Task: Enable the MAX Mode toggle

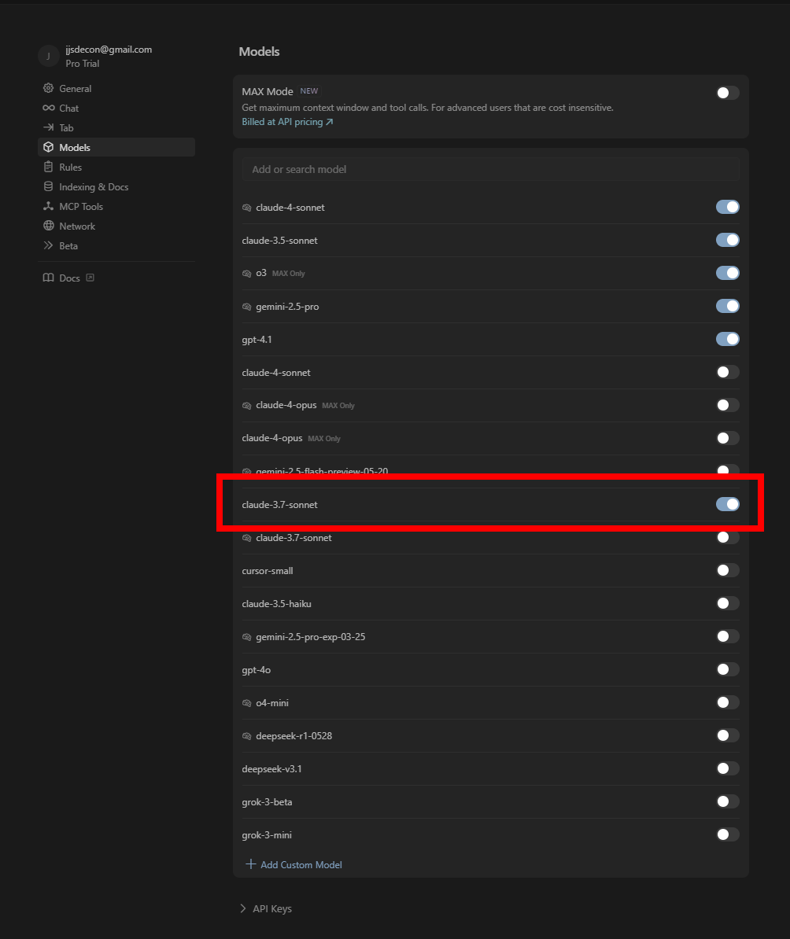Action: (728, 93)
